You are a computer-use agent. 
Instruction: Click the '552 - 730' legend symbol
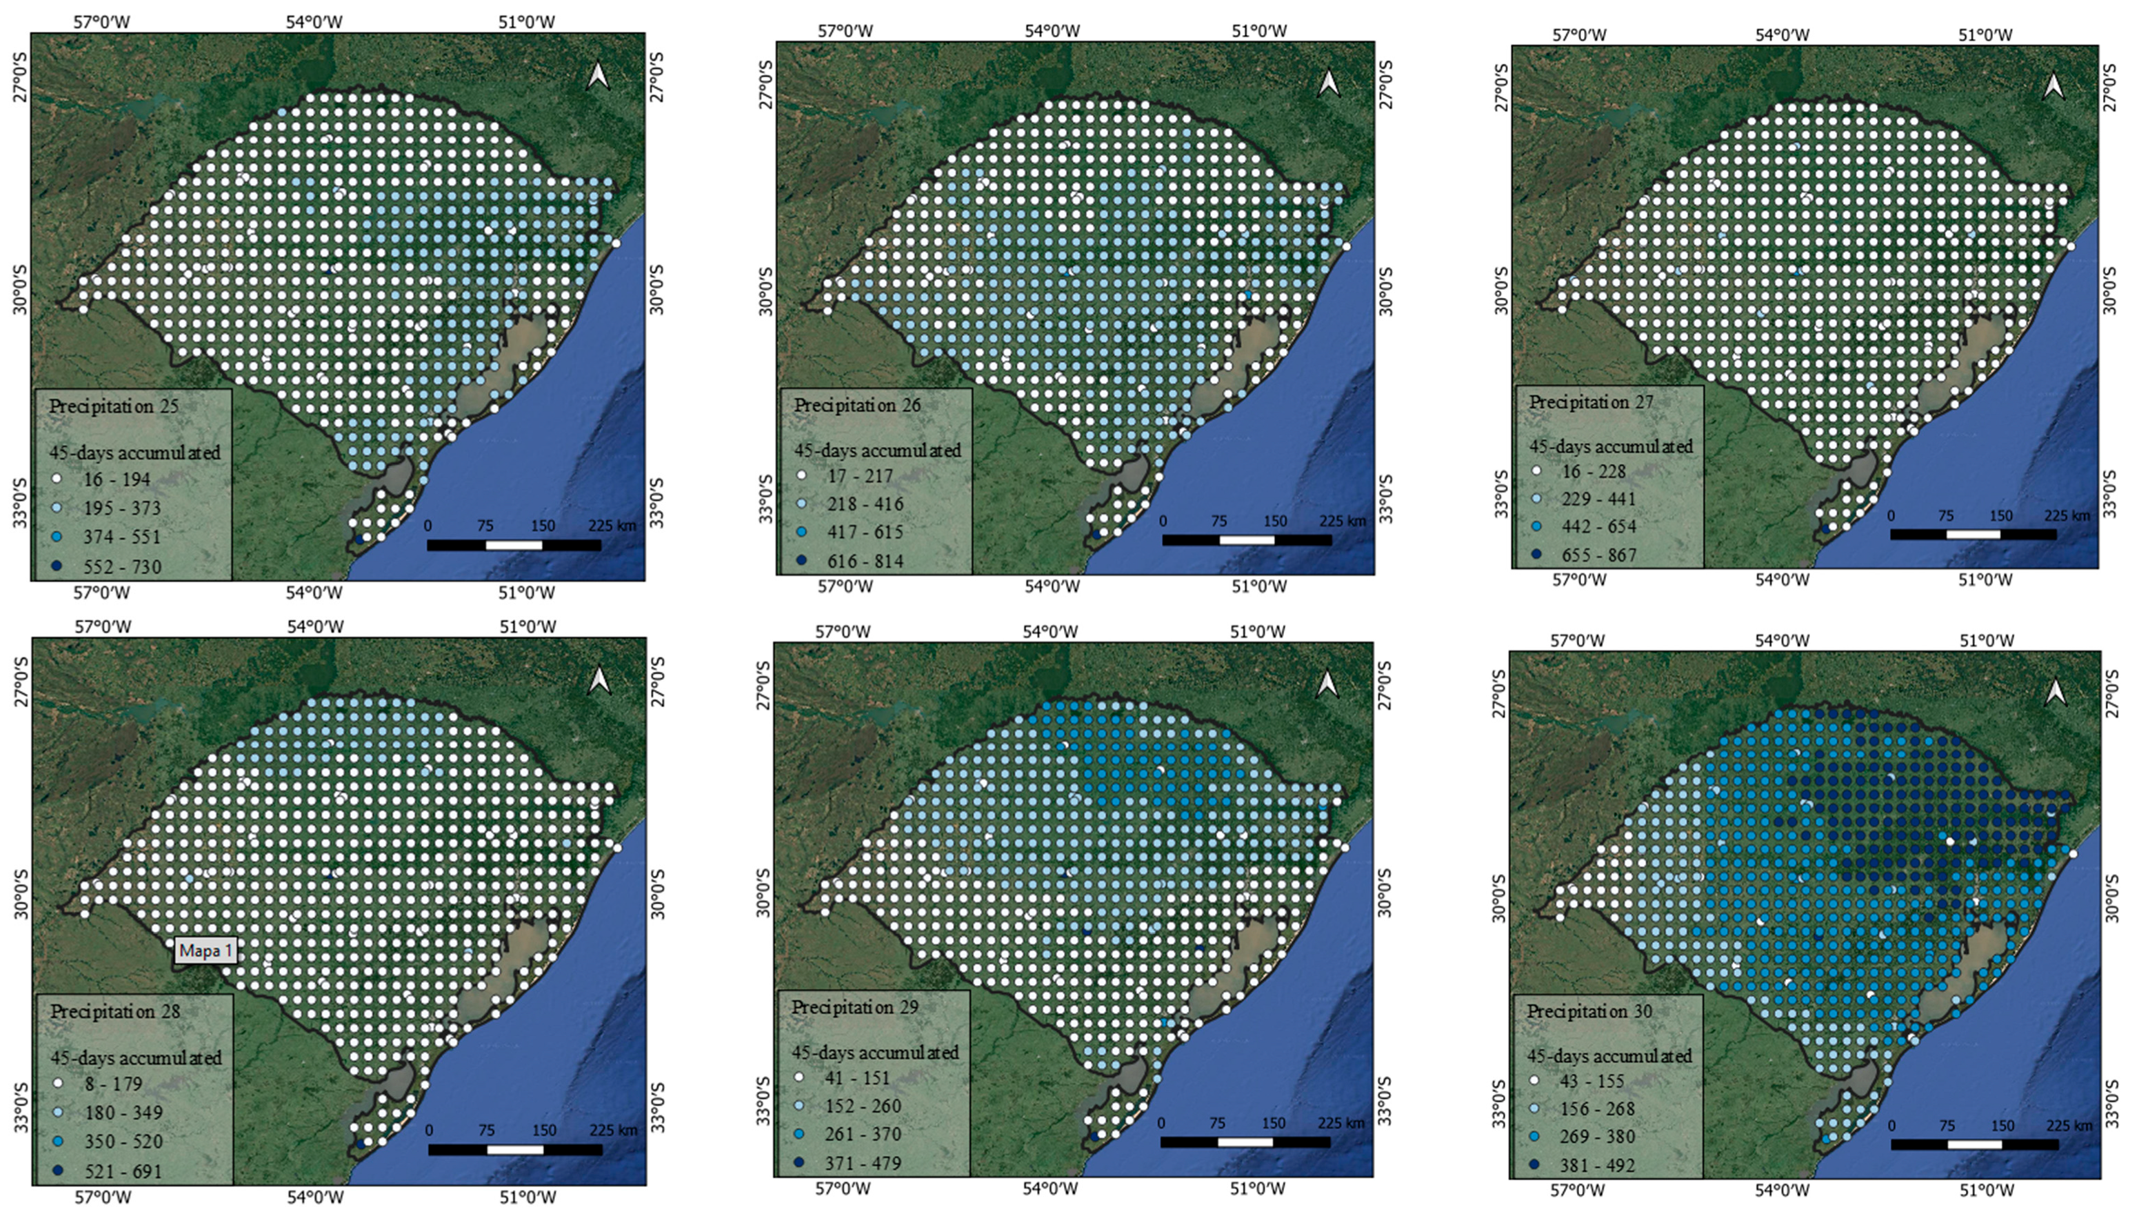[57, 566]
